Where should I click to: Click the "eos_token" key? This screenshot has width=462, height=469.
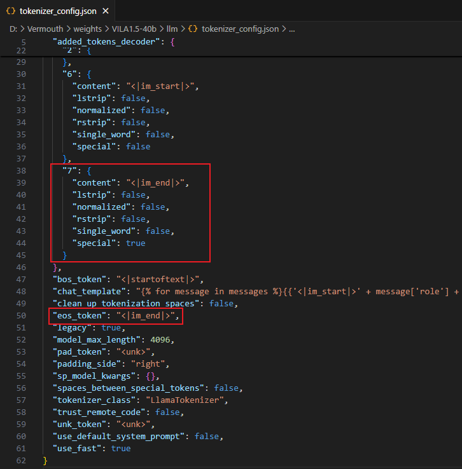pos(80,316)
